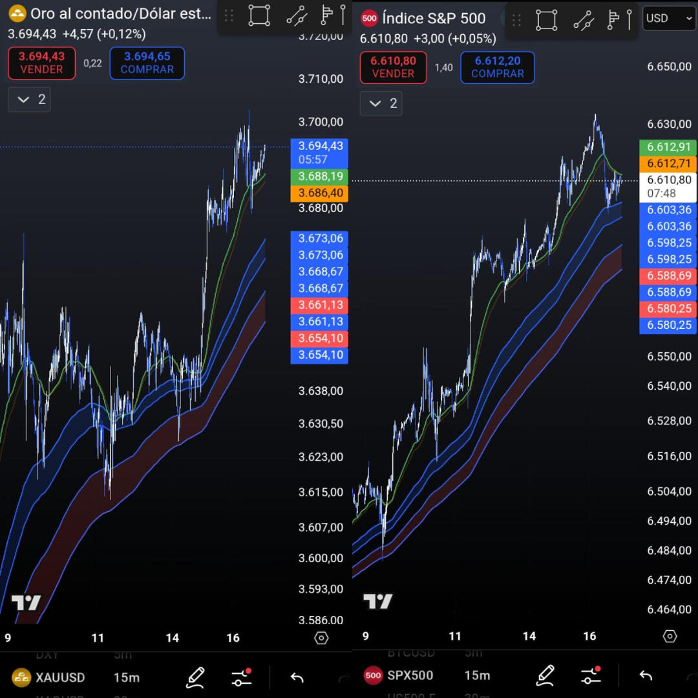
Task: Select rectangle drawing tool on gold chart
Action: click(259, 16)
